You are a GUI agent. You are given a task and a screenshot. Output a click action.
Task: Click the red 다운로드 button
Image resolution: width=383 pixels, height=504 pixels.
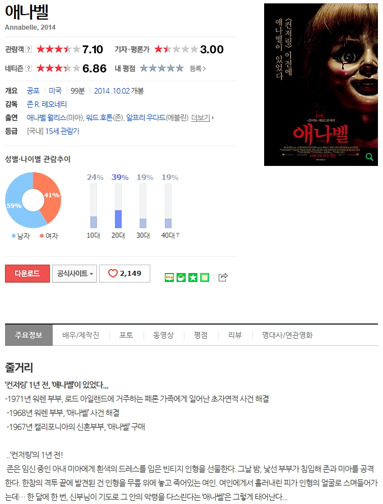[27, 274]
